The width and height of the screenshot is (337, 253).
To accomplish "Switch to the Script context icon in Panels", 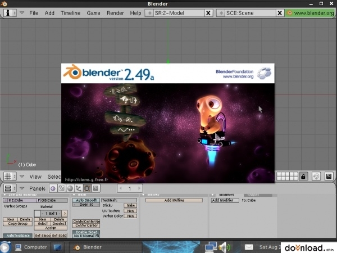I will [x=61, y=188].
